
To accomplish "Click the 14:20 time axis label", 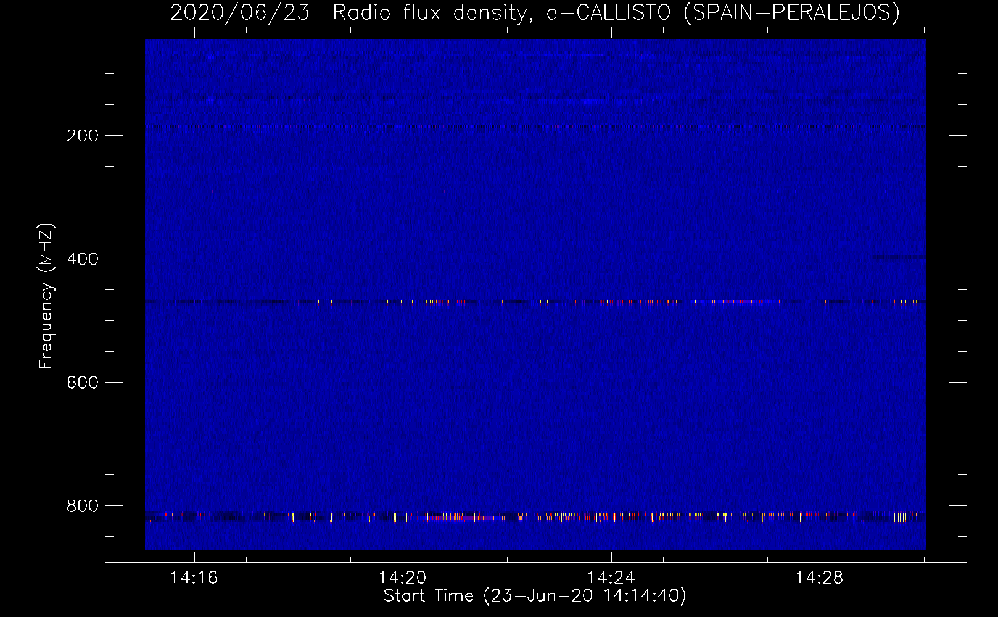I will (403, 578).
